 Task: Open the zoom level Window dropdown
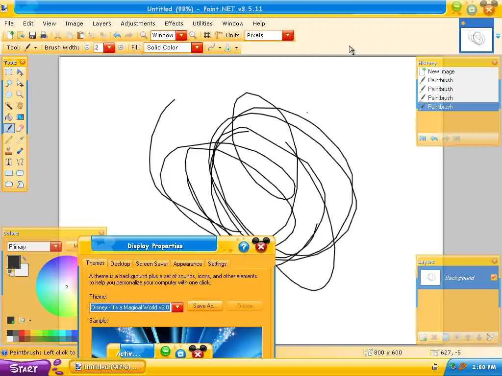pyautogui.click(x=181, y=35)
